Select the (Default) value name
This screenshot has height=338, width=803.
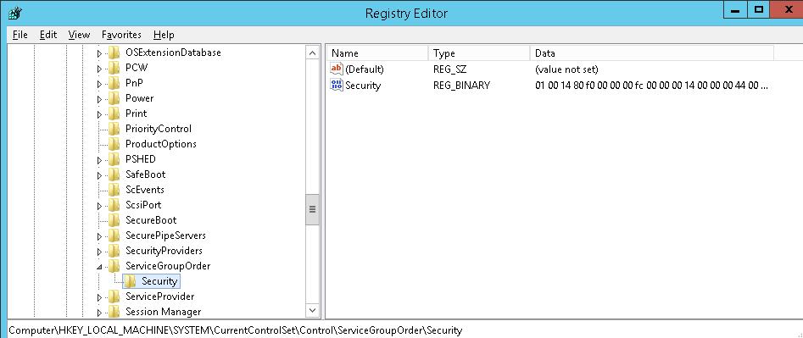tap(364, 69)
